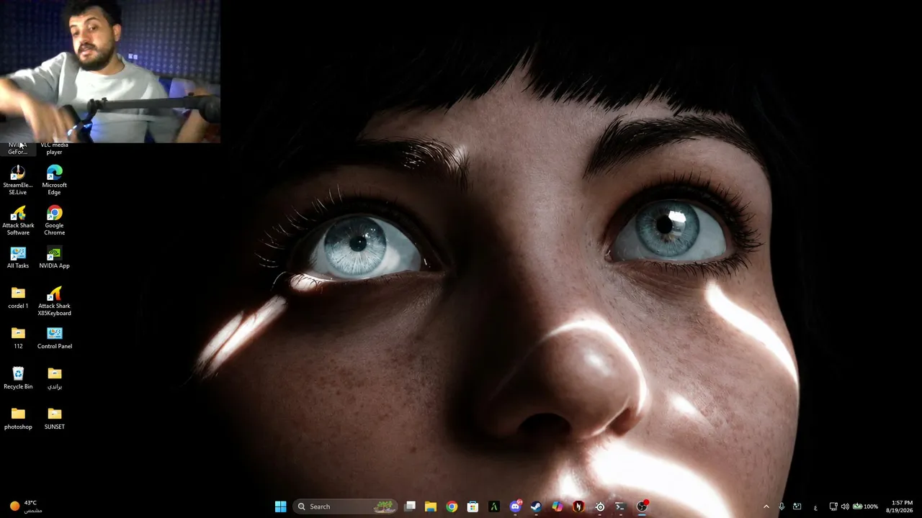Viewport: 922px width, 518px height.
Task: Open the Windows Start menu
Action: click(x=280, y=506)
